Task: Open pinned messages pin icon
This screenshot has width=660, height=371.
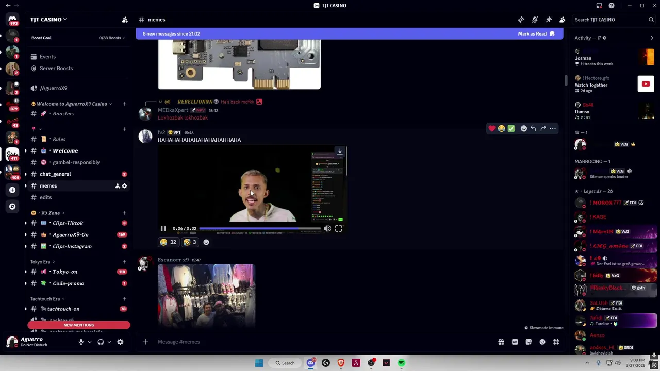Action: click(x=549, y=20)
